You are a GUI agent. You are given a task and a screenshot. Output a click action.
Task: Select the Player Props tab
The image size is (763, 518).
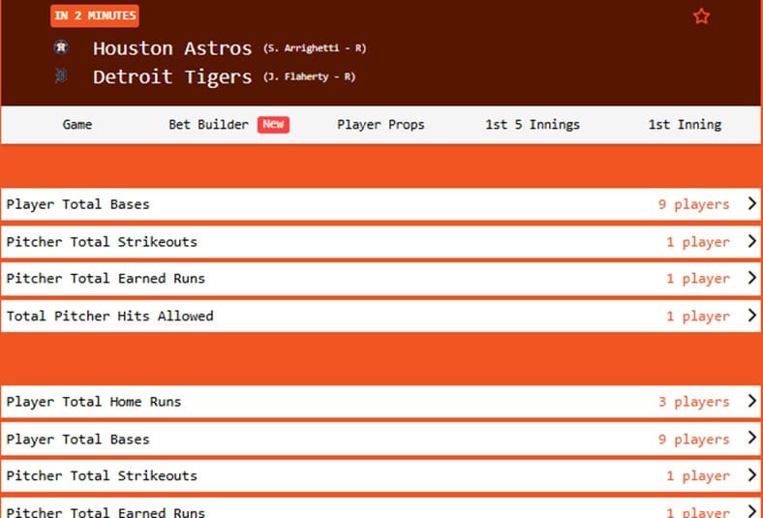pyautogui.click(x=381, y=125)
